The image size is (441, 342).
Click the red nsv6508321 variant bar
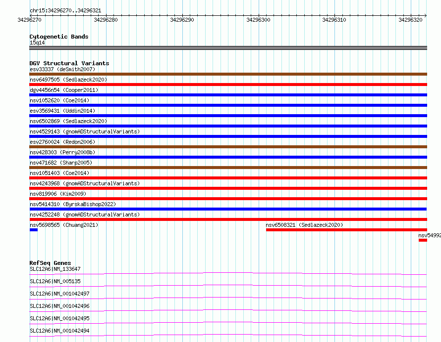(x=346, y=230)
